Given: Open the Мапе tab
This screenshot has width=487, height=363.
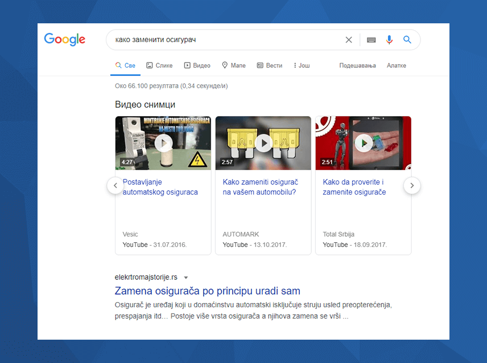Looking at the screenshot, I should (x=234, y=65).
